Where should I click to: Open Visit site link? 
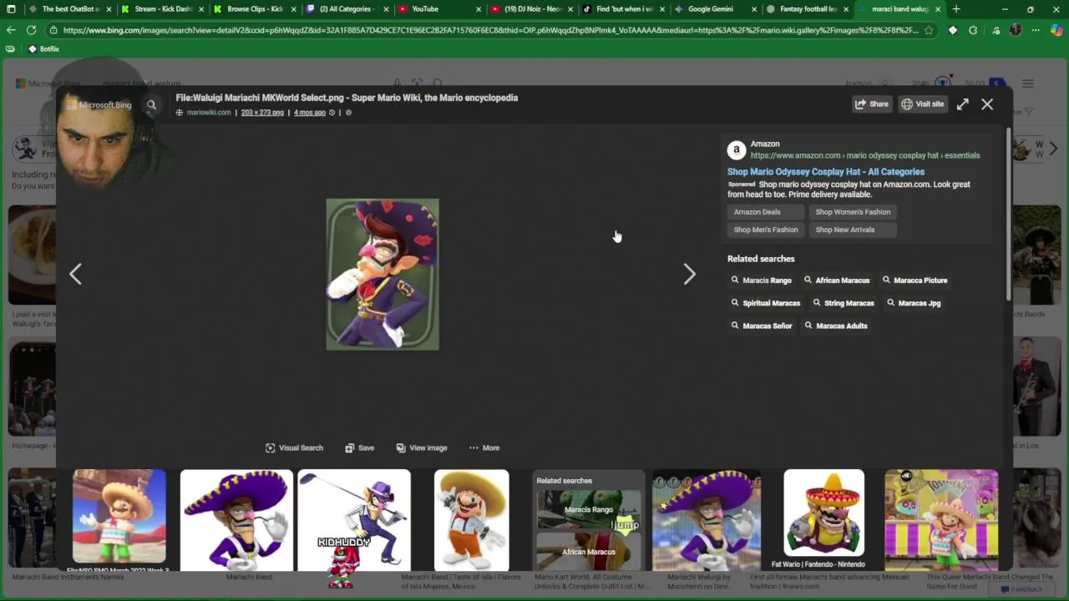coord(923,104)
